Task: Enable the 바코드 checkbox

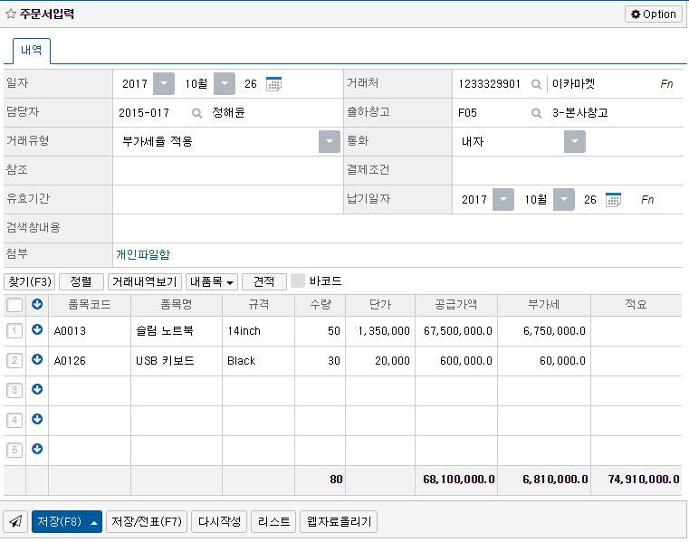Action: pos(298,281)
